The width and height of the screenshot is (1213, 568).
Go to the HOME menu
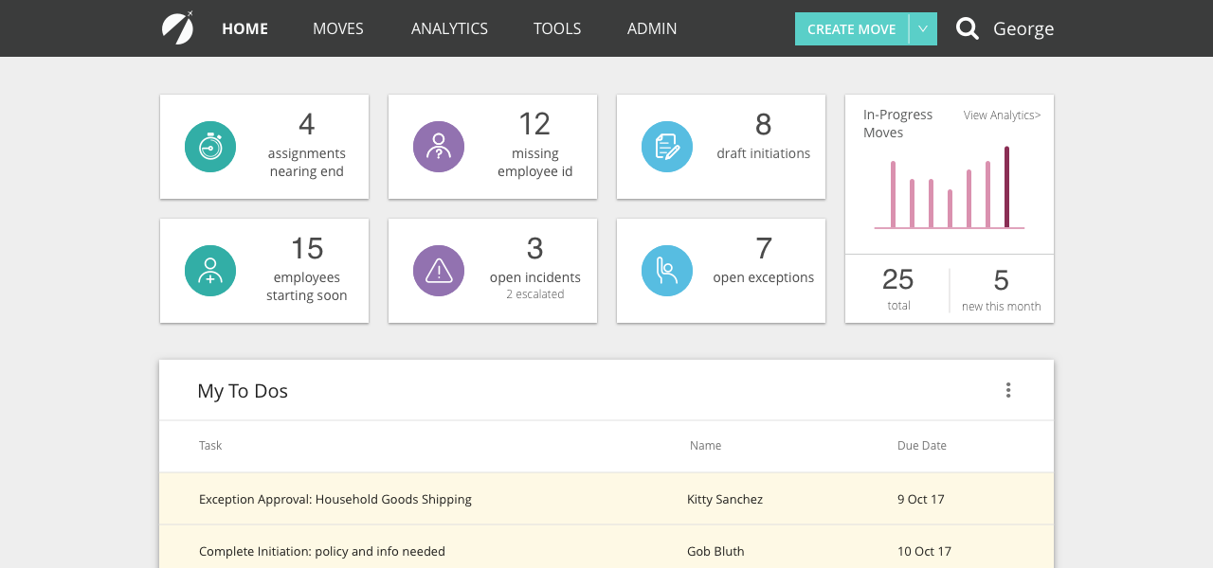[245, 28]
